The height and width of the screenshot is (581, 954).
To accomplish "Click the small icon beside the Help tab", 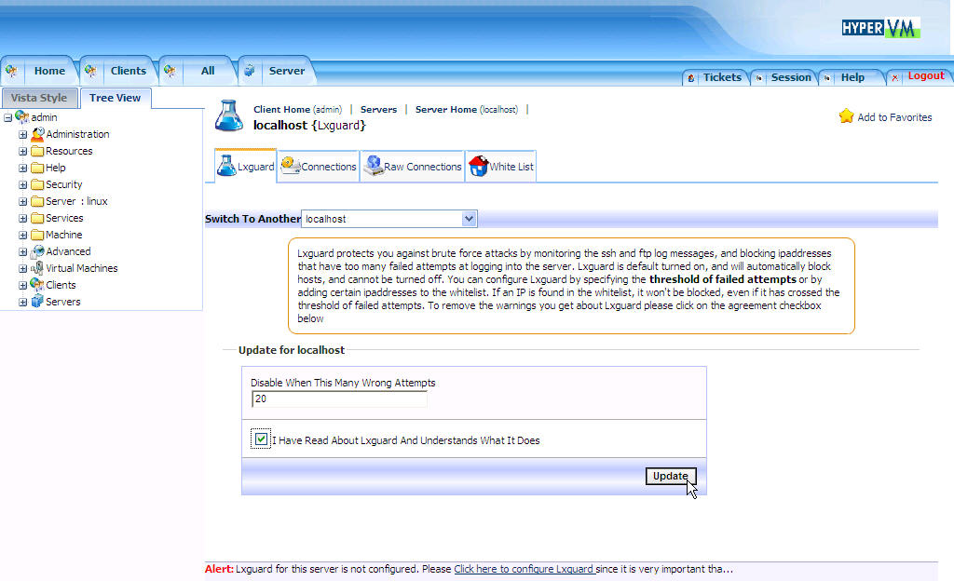I will click(x=827, y=78).
